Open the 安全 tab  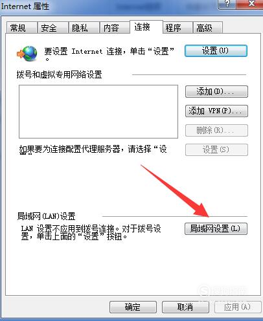tap(52, 28)
